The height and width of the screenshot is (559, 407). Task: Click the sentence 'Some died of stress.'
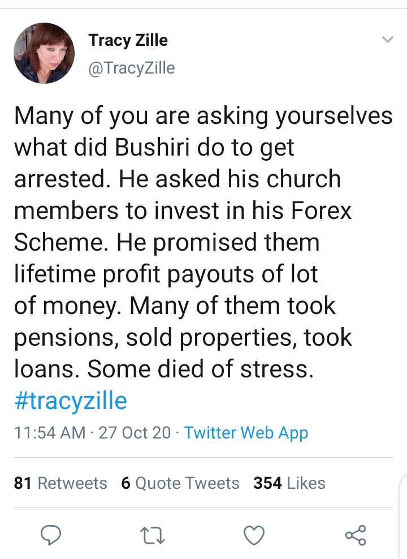pos(200,369)
